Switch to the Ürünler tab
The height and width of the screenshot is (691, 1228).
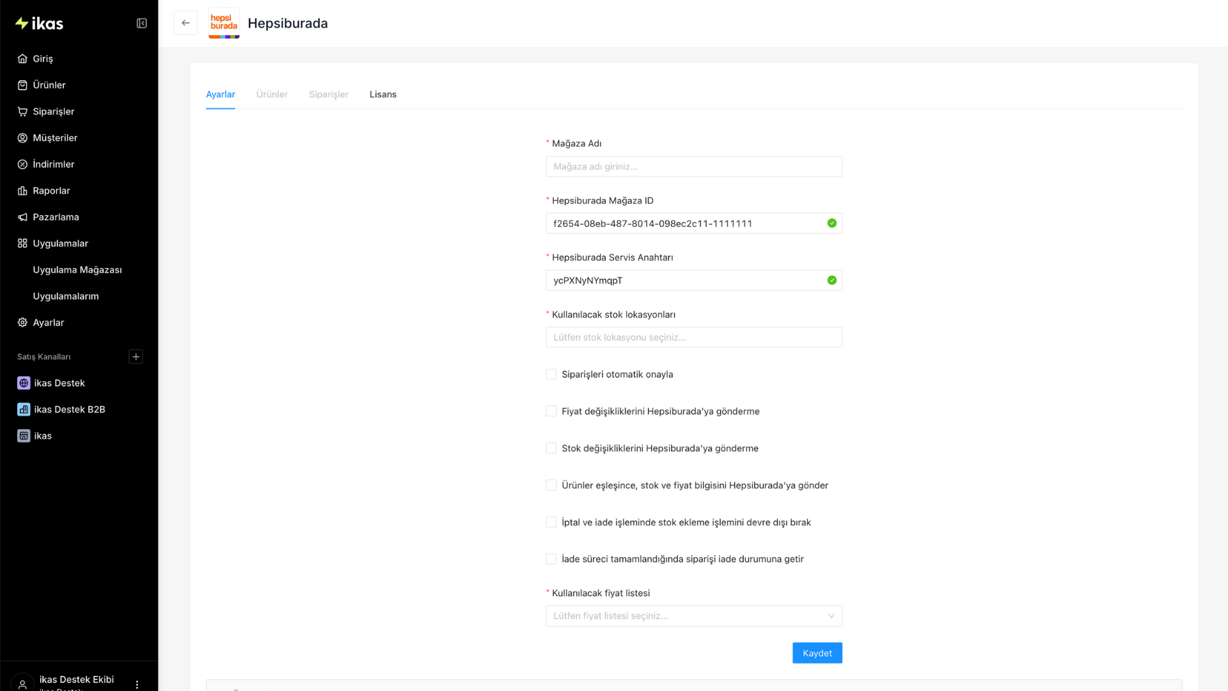pos(272,95)
